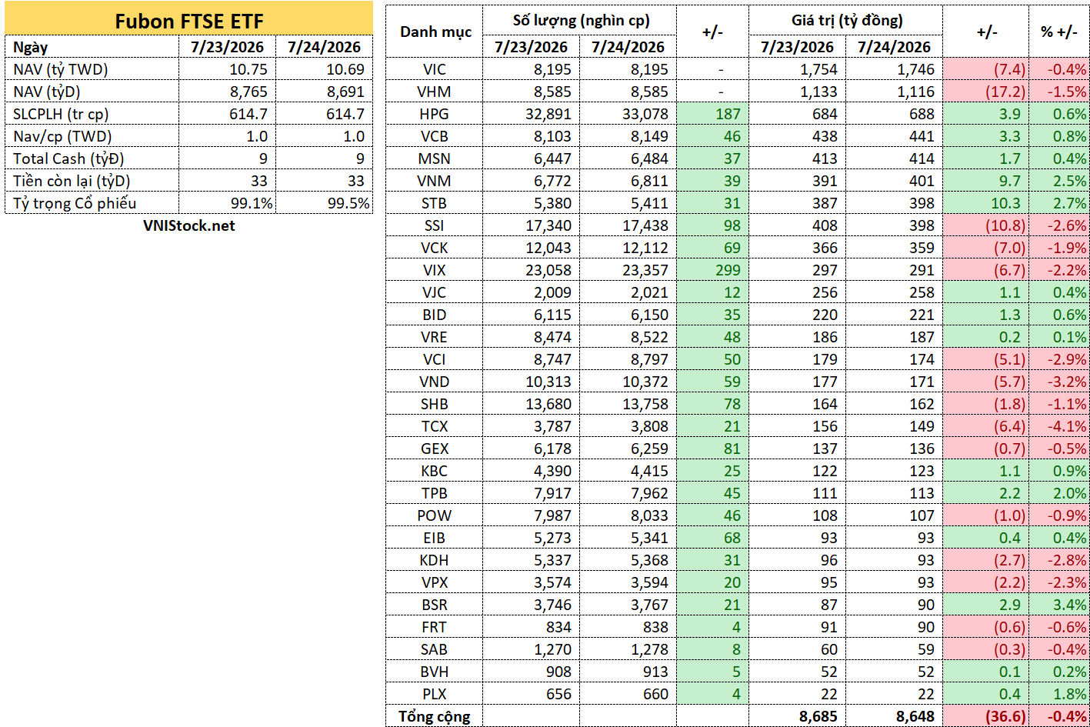Click the HPG quantity change cell 187
This screenshot has width=1090, height=727.
point(712,114)
